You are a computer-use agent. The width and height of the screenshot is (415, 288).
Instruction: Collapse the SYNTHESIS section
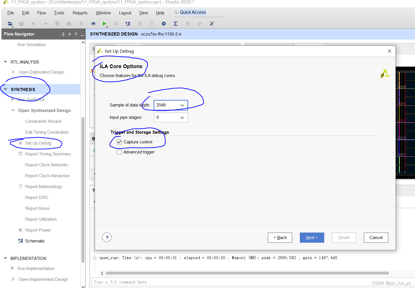click(x=5, y=89)
